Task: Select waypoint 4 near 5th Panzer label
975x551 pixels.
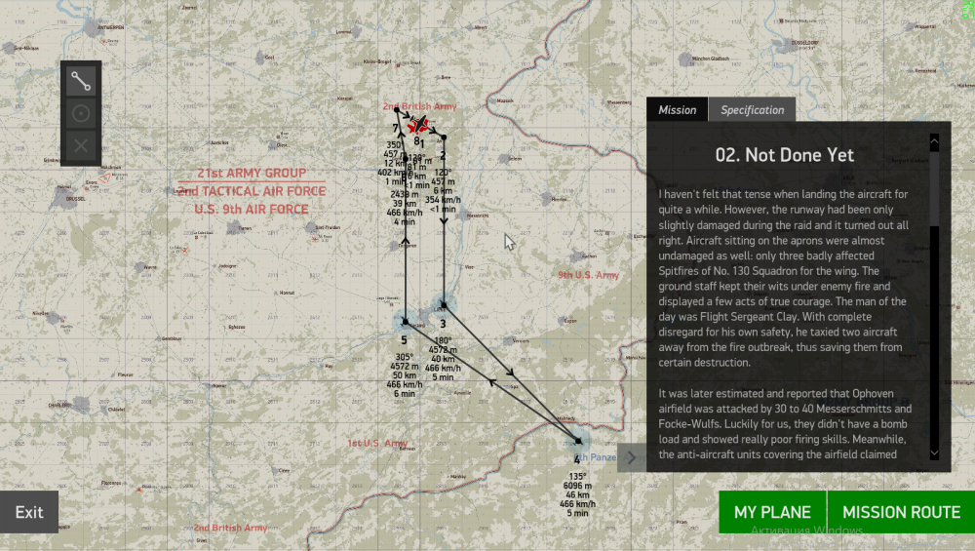Action: tap(578, 441)
